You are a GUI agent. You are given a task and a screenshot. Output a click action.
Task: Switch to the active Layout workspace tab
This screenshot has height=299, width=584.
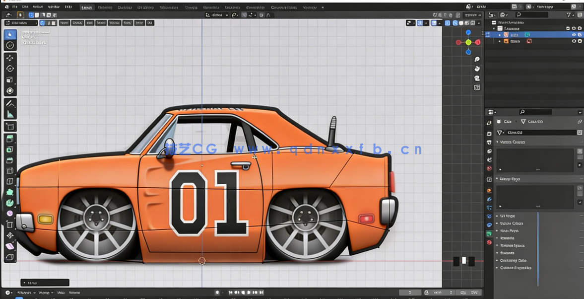[x=86, y=7]
